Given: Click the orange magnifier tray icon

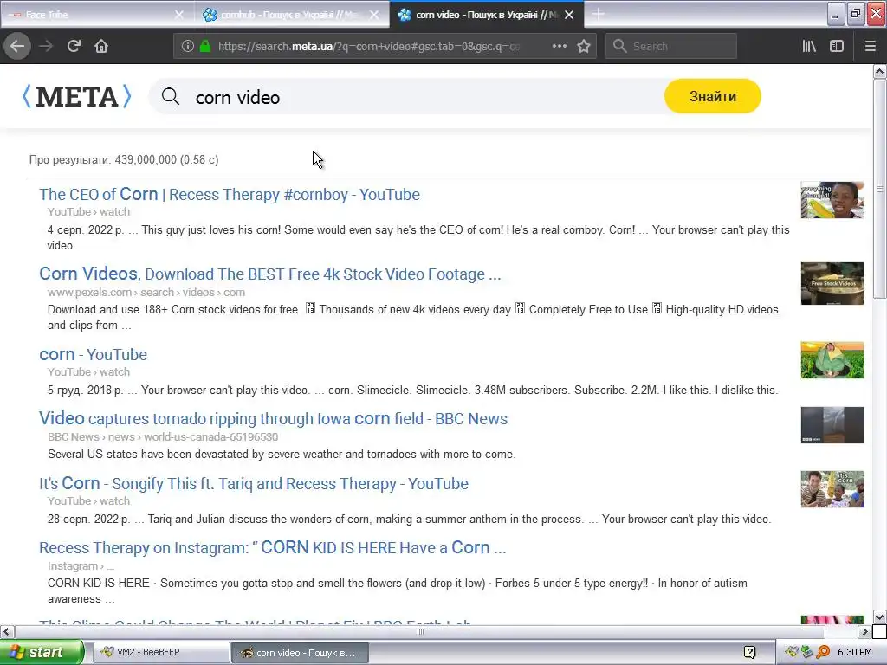Looking at the screenshot, I should 823,652.
